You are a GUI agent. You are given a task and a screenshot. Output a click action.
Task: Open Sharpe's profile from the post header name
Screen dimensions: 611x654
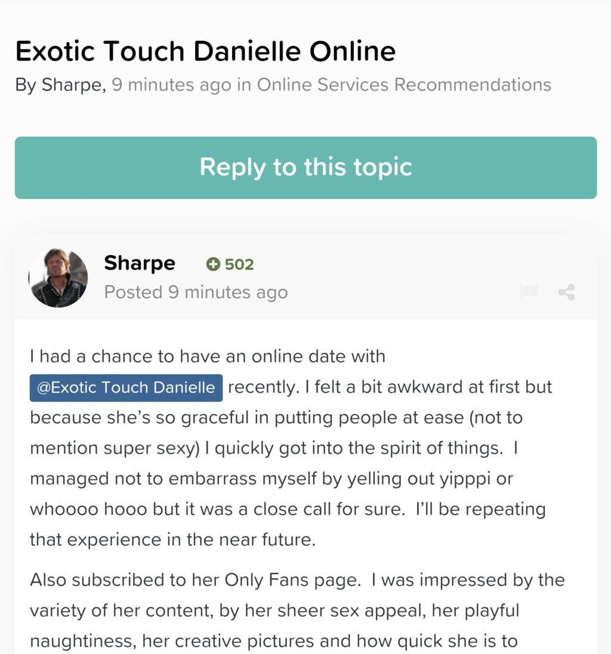(140, 263)
